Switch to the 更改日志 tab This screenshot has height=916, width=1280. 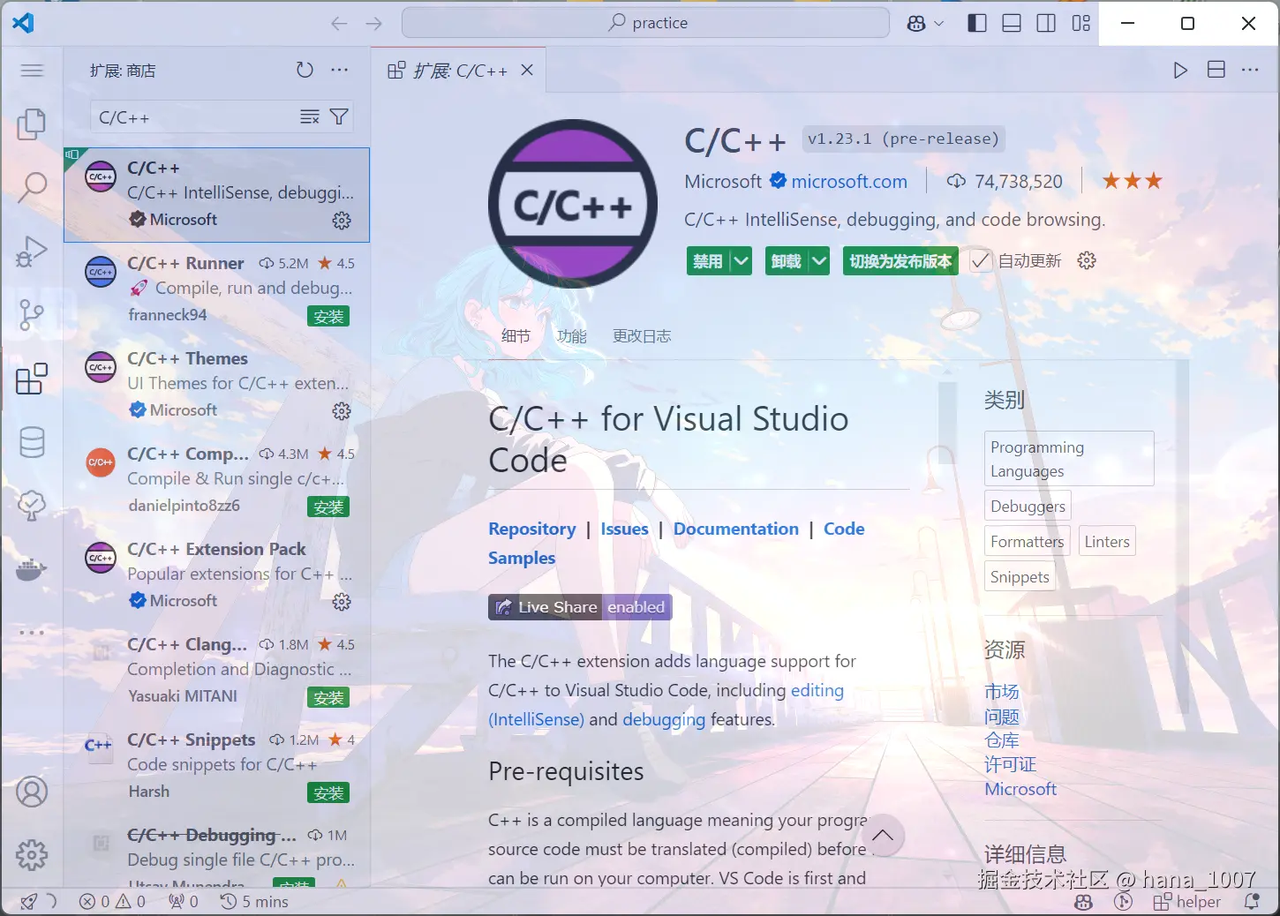[x=642, y=336]
